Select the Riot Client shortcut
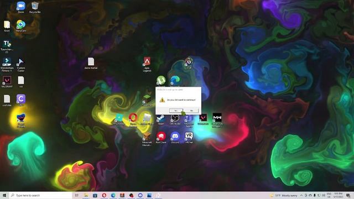Screen dimensions: 354x199 161,138
